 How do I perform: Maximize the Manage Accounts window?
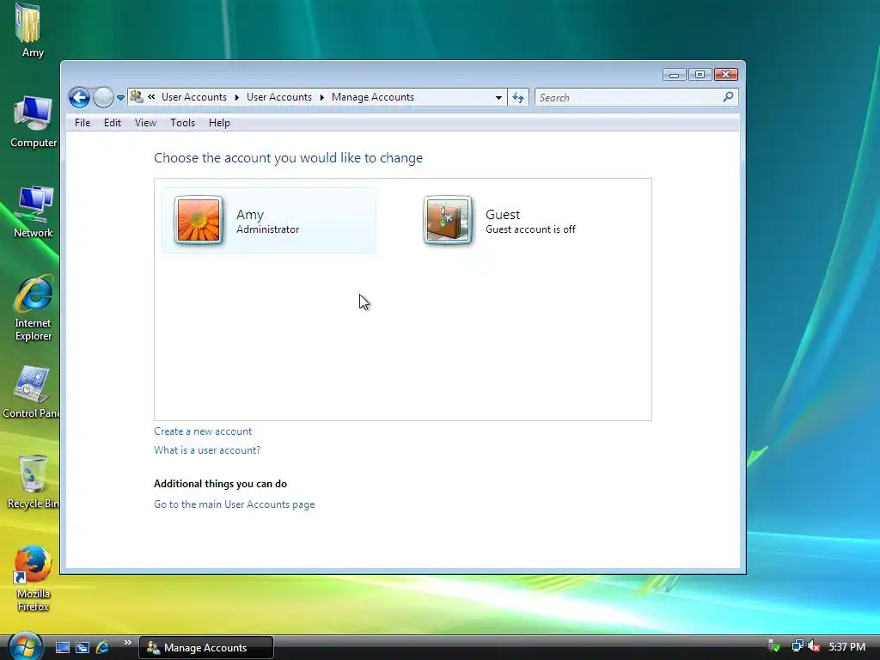[x=700, y=75]
